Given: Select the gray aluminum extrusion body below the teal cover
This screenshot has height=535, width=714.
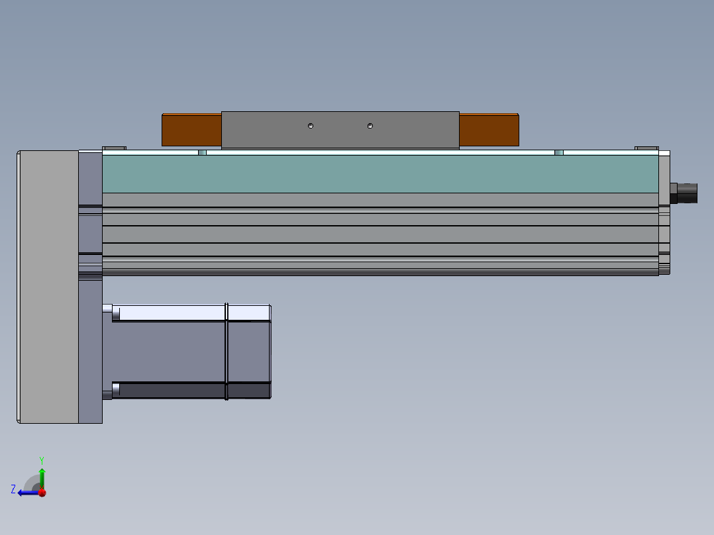Looking at the screenshot, I should click(x=380, y=234).
